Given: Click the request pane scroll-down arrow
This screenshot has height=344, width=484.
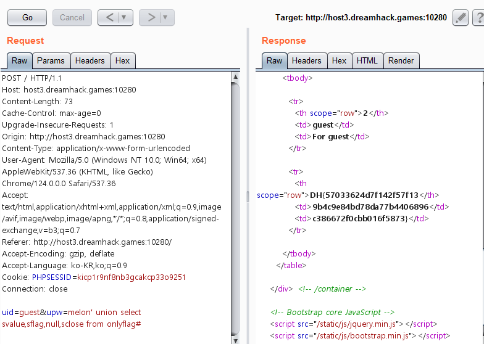Looking at the screenshot, I should pyautogui.click(x=236, y=340).
